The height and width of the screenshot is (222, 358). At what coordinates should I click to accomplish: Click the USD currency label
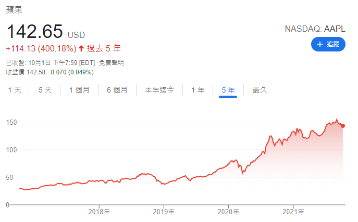pyautogui.click(x=76, y=35)
